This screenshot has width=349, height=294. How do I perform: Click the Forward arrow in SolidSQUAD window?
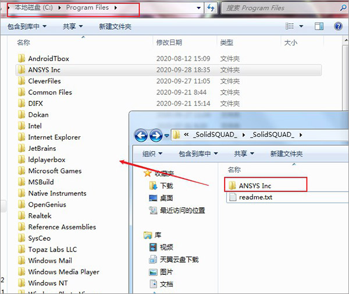click(x=156, y=135)
